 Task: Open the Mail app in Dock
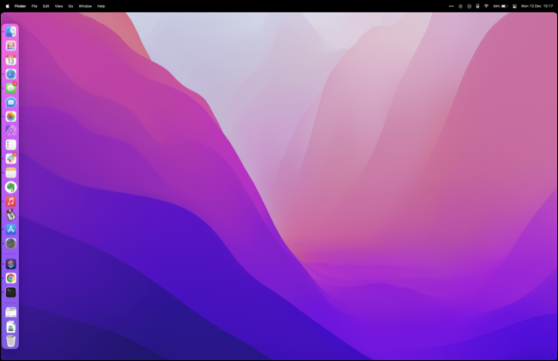(x=11, y=102)
